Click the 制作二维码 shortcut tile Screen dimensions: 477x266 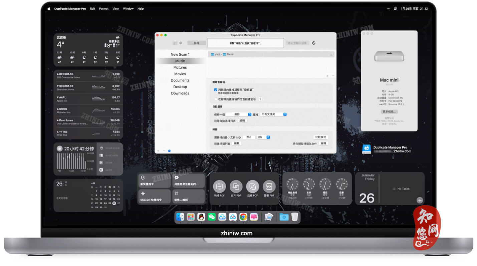(188, 197)
